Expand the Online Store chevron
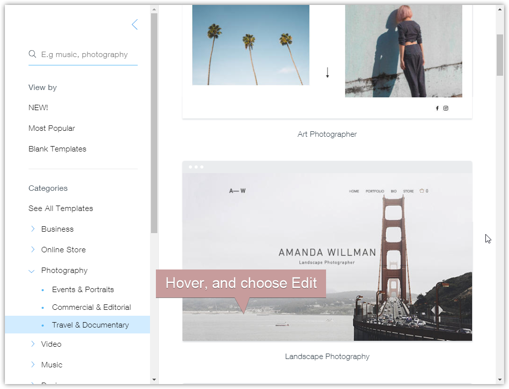 pyautogui.click(x=32, y=249)
